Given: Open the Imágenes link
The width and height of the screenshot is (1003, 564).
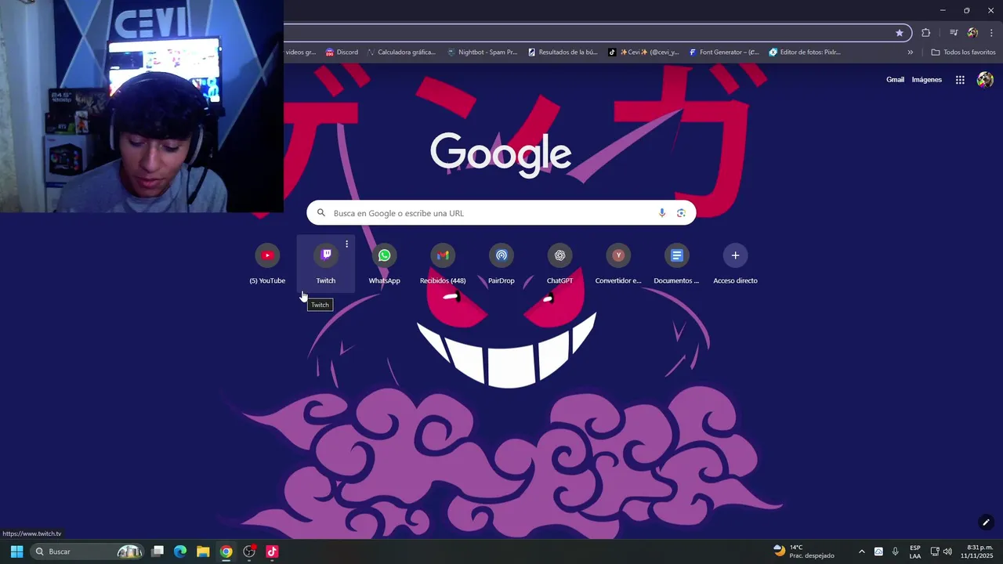Looking at the screenshot, I should (927, 80).
